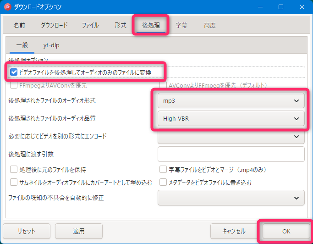Enable メタデータをビデオファイルに書き込む checkbox
Screen dimensions: 313x244
coord(163,182)
